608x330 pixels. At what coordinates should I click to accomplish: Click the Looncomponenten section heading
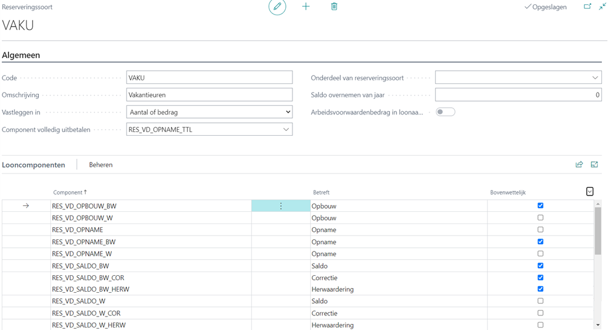(x=33, y=165)
